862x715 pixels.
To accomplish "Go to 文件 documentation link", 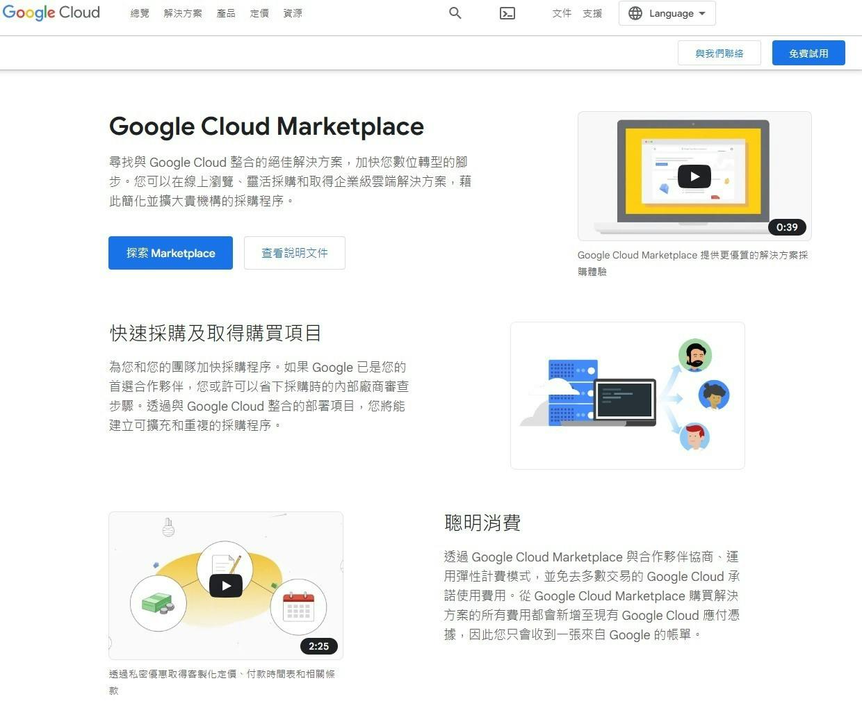I will coord(562,13).
